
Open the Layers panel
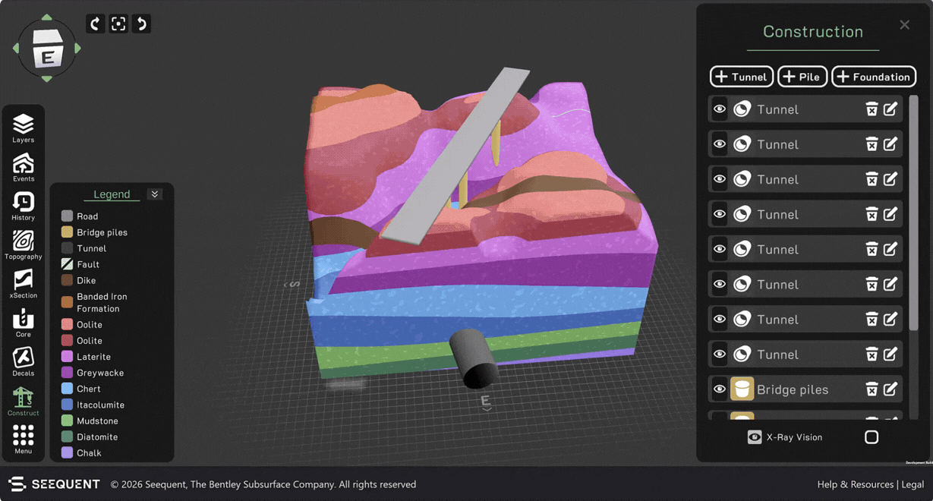point(24,127)
